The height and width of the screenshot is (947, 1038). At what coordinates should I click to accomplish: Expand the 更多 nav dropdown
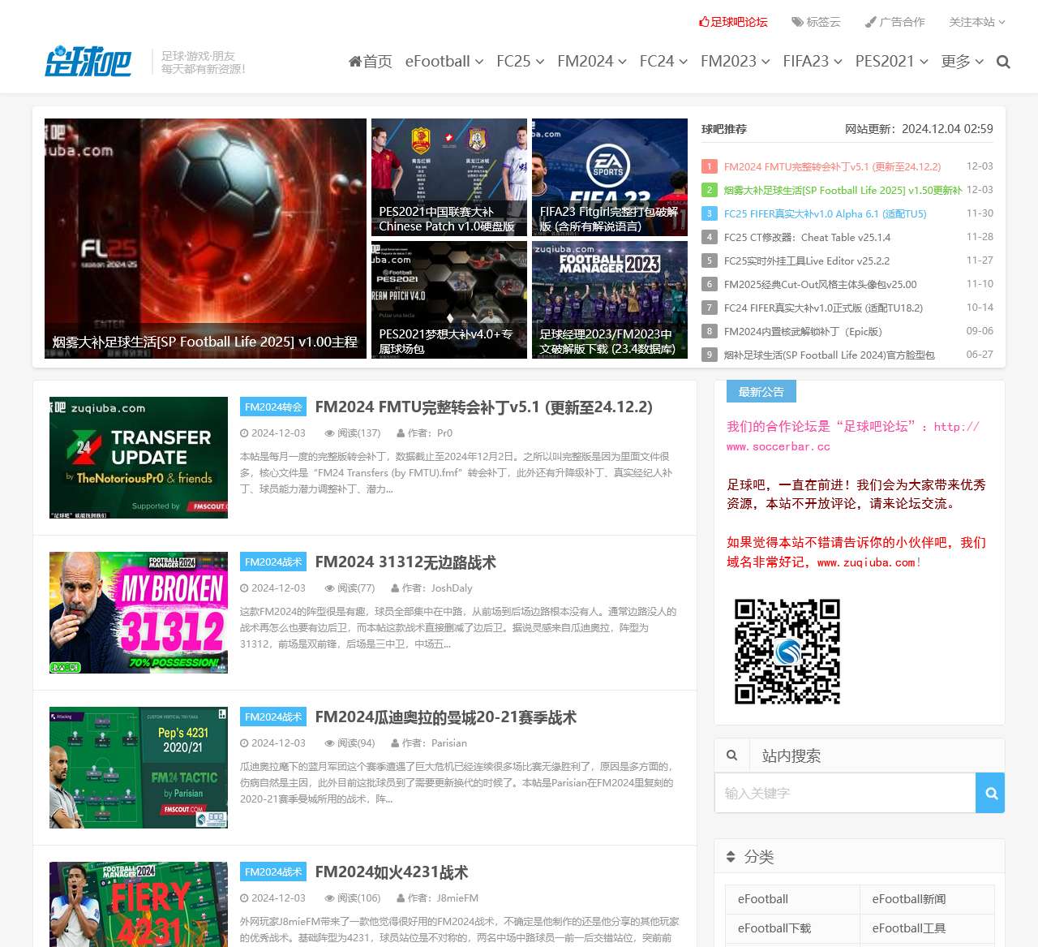[x=963, y=62]
